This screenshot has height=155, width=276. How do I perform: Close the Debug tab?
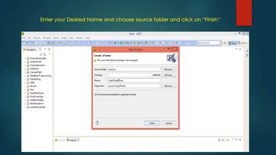coord(78,140)
